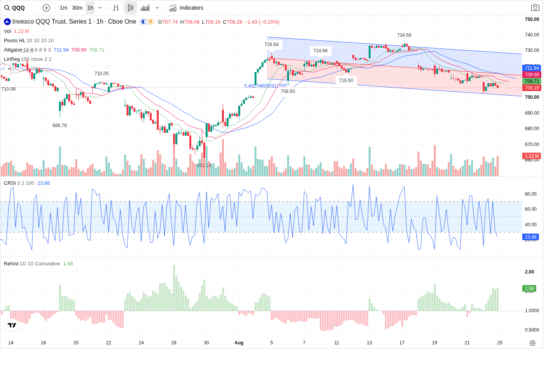The height and width of the screenshot is (368, 551).
Task: Click the 80.00 CRSI axis label
Action: 530,194
